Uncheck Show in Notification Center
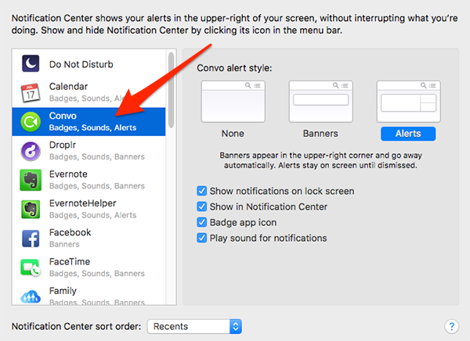The width and height of the screenshot is (470, 341). pyautogui.click(x=202, y=206)
